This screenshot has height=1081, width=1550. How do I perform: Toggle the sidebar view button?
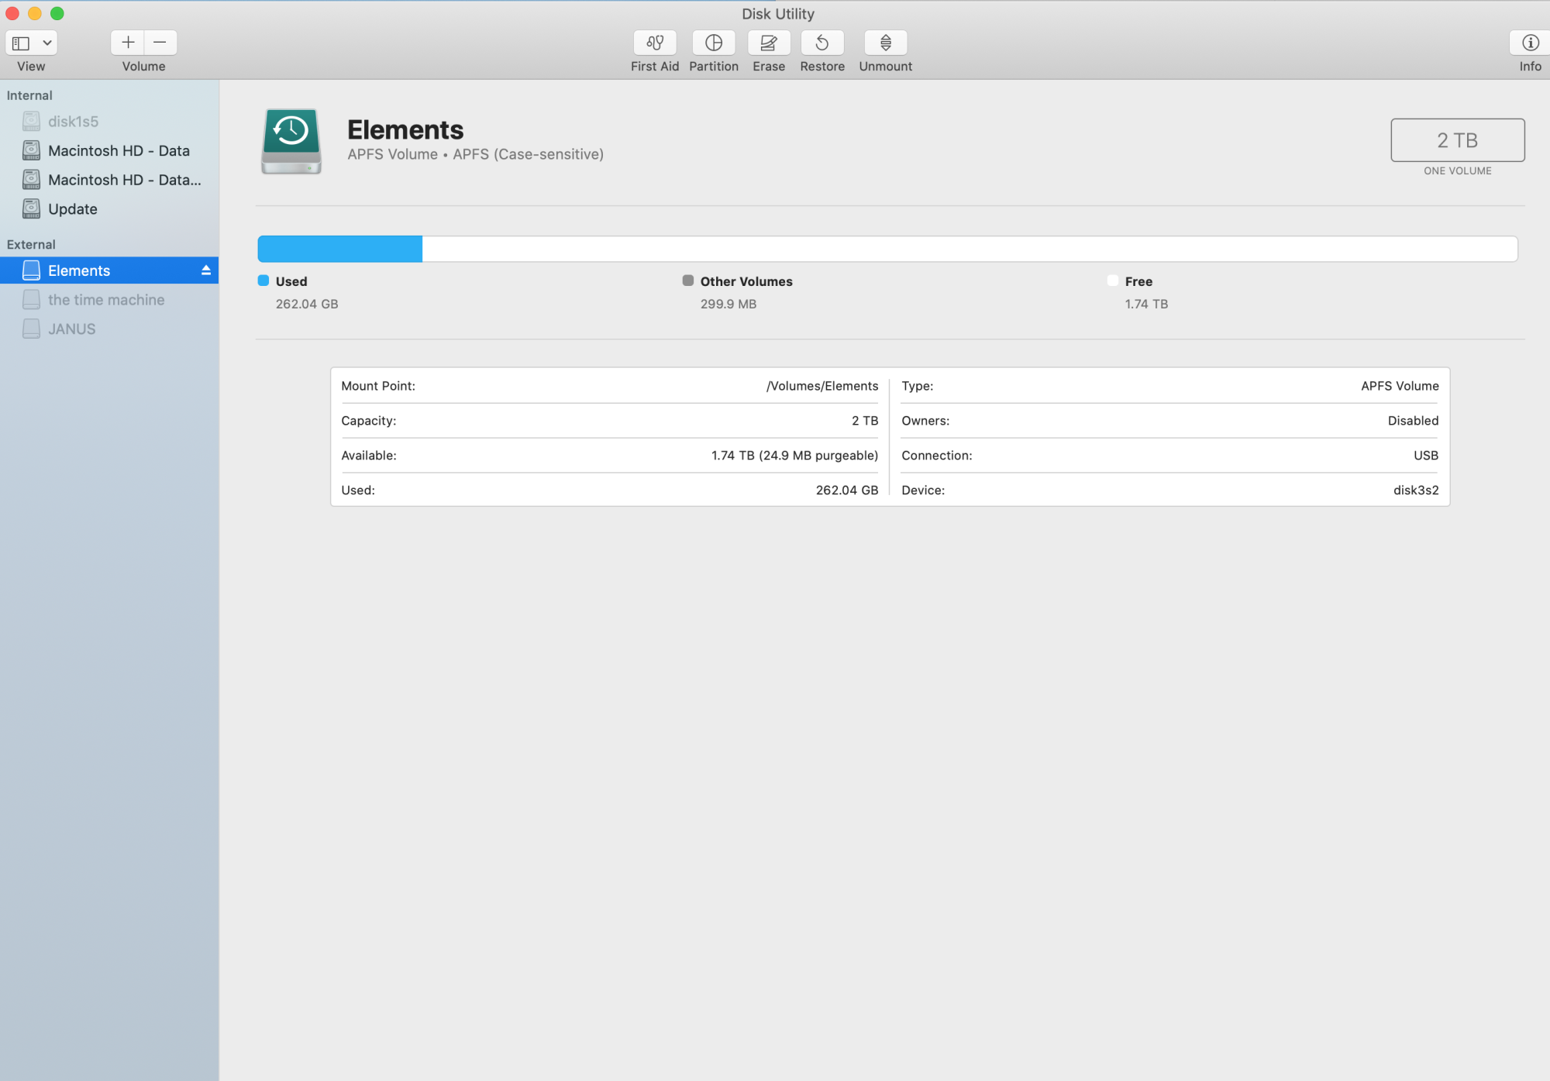(x=22, y=43)
